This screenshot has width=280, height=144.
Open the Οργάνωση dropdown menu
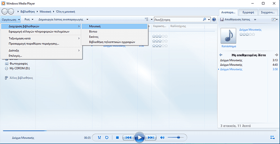click(10, 19)
